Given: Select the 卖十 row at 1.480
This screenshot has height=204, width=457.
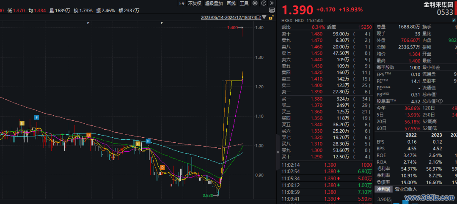Looking at the screenshot, I should pyautogui.click(x=327, y=33).
